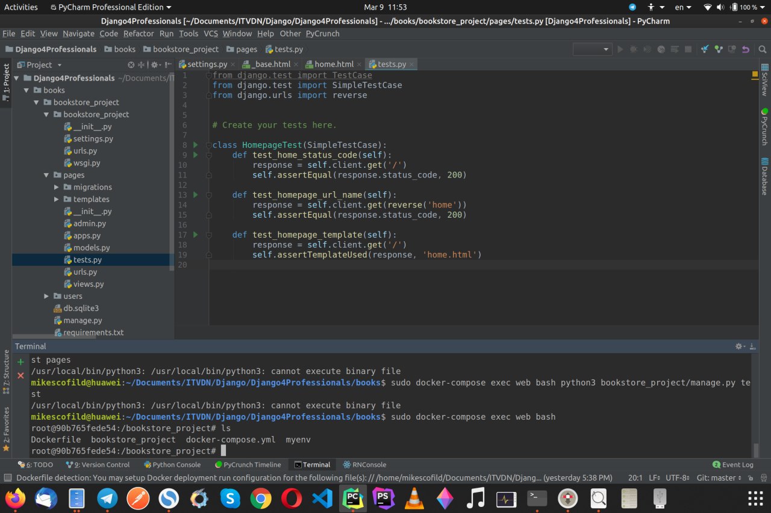Open the VCS menu
The height and width of the screenshot is (513, 771).
(x=211, y=34)
